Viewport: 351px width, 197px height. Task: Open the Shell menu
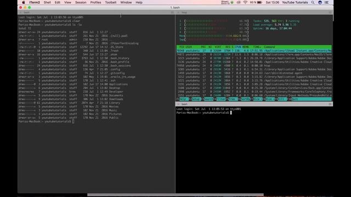click(47, 2)
